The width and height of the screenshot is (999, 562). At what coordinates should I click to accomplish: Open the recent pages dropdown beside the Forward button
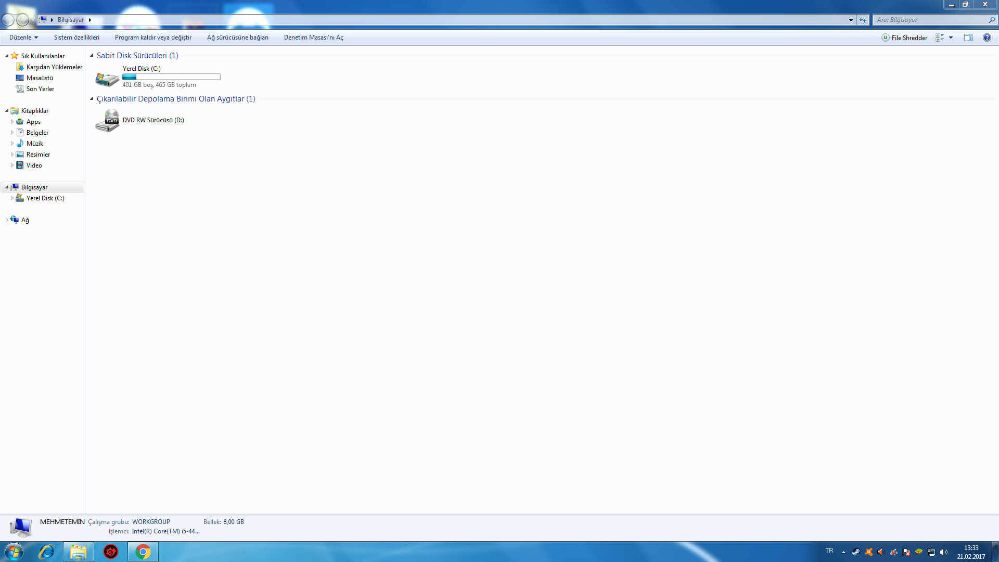point(33,20)
